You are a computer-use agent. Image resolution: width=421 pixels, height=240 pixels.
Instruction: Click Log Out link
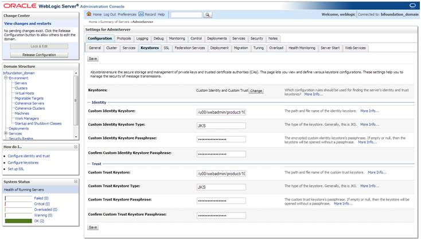(110, 14)
